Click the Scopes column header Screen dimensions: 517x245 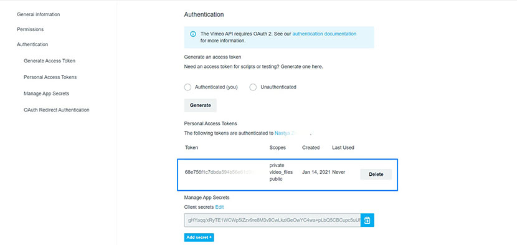coord(278,148)
